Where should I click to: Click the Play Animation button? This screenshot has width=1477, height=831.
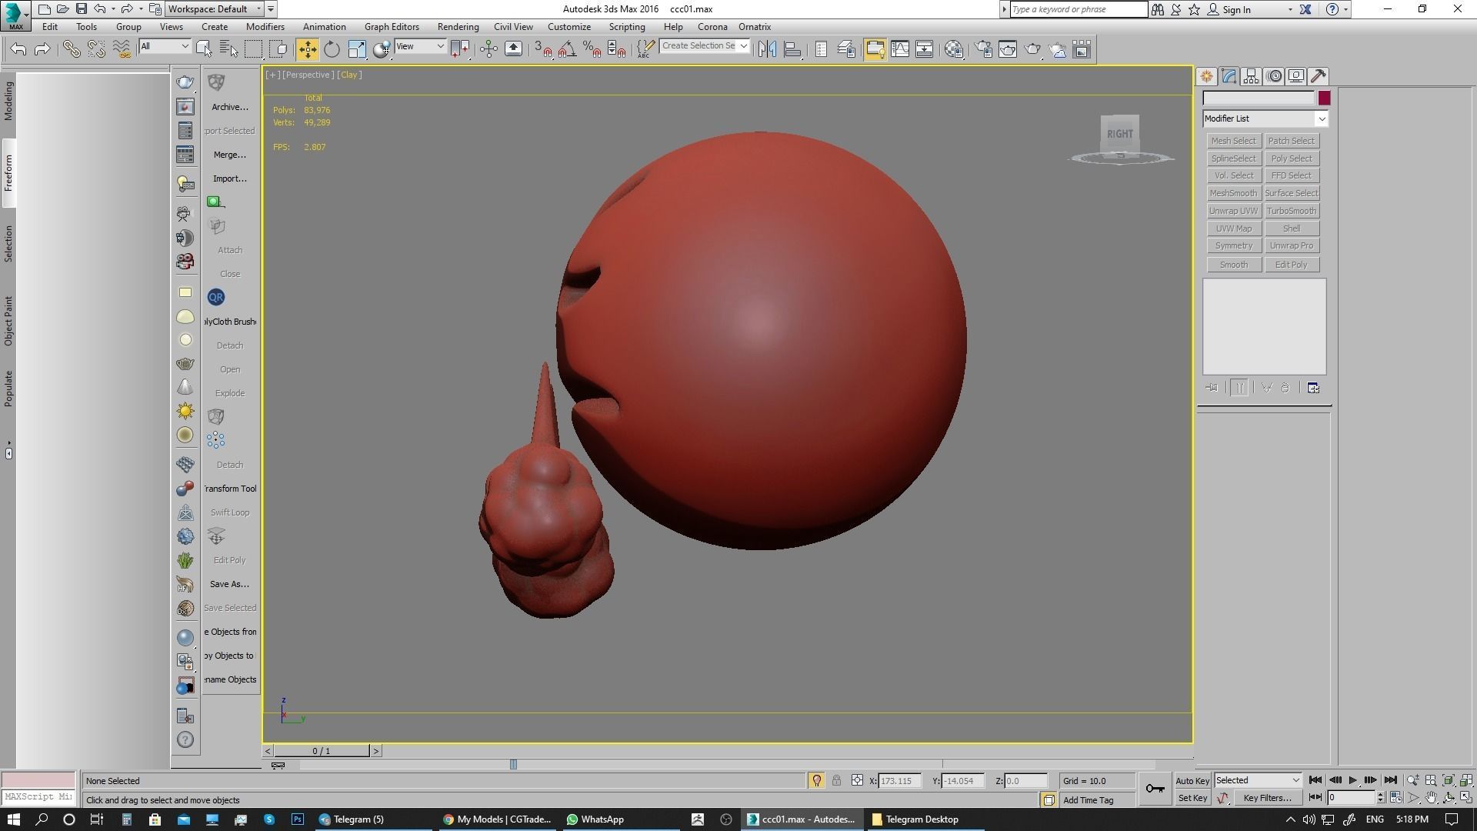[1352, 780]
